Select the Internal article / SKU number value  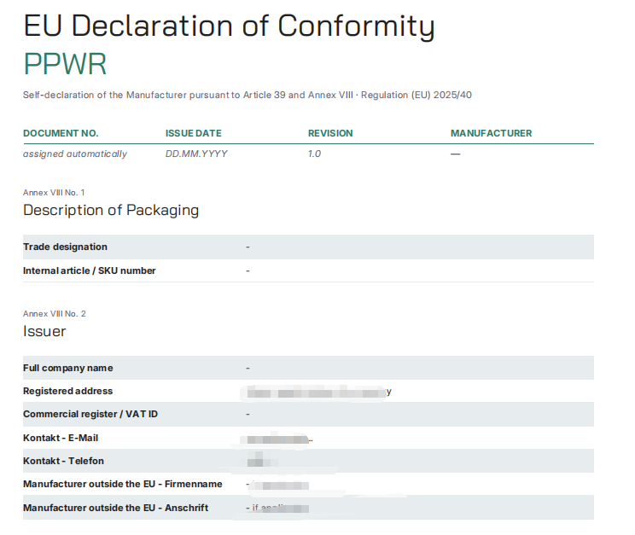[x=248, y=270]
